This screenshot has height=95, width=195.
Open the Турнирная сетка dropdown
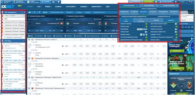[x=99, y=12]
